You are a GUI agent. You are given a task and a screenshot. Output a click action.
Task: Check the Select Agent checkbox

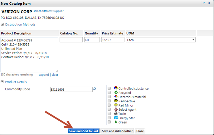click(109, 109)
